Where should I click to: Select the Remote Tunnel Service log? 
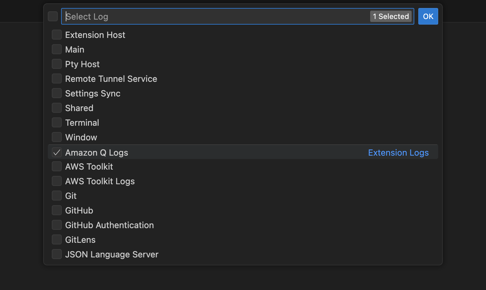click(57, 79)
